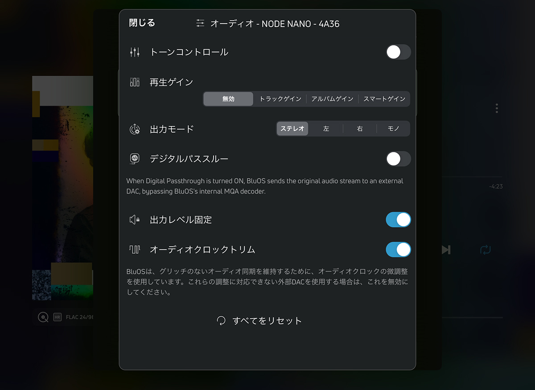
Task: Select 左 output mode
Action: [326, 129]
